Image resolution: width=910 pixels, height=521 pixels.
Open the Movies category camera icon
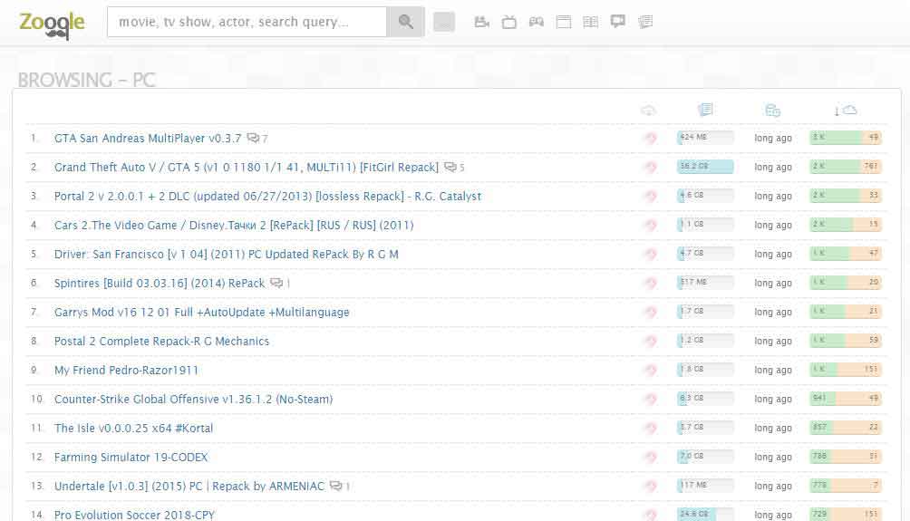481,22
